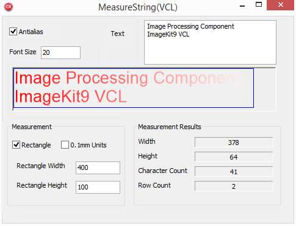The width and height of the screenshot is (296, 226).
Task: Click the Row Count result of 2
Action: pyautogui.click(x=234, y=186)
